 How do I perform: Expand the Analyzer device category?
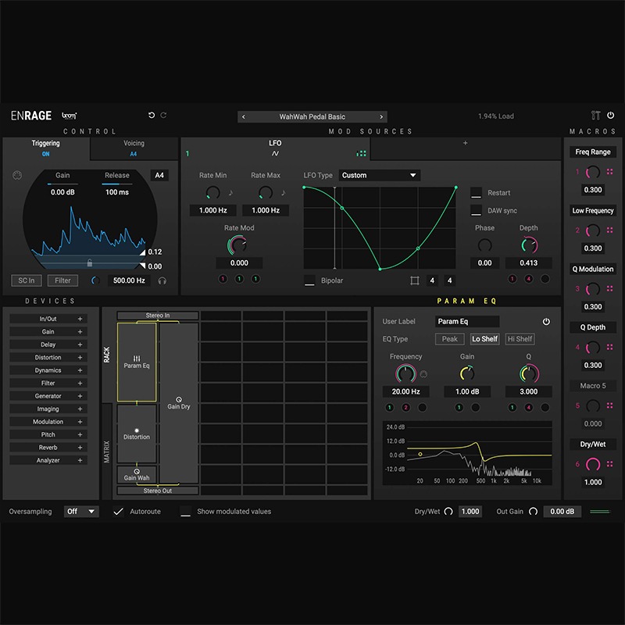pos(80,460)
